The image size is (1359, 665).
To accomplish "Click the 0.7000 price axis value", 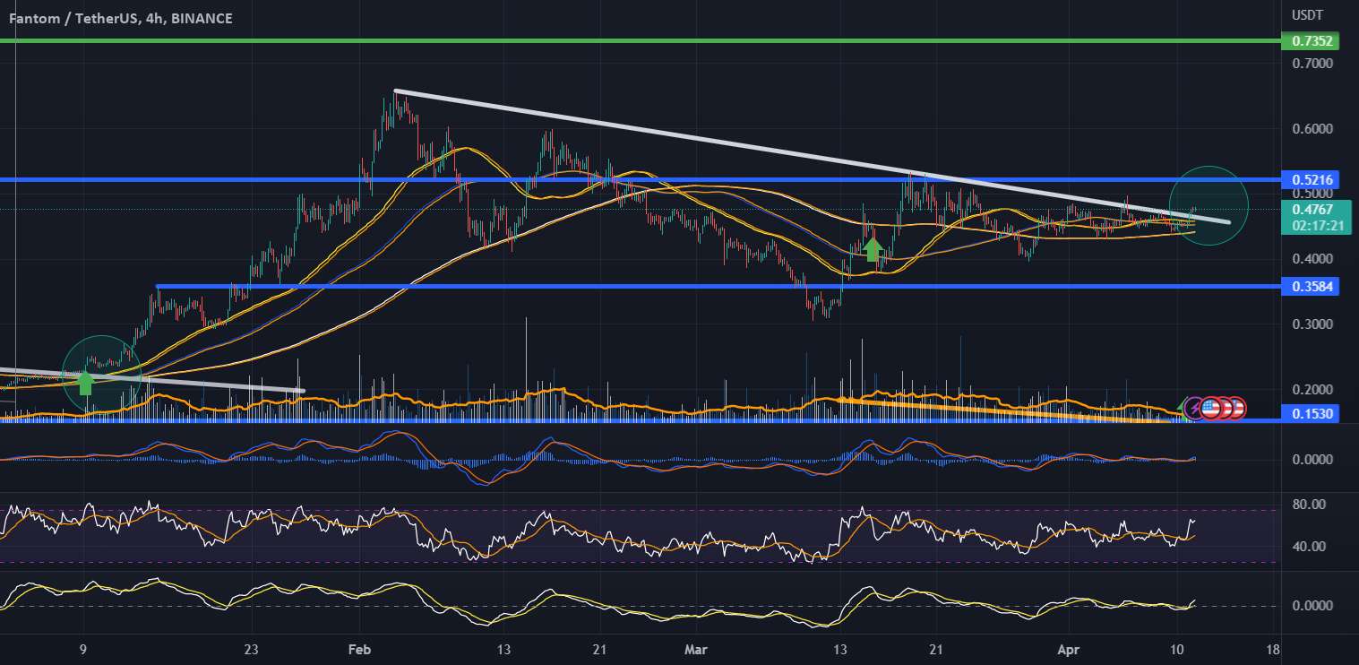I will pyautogui.click(x=1312, y=64).
